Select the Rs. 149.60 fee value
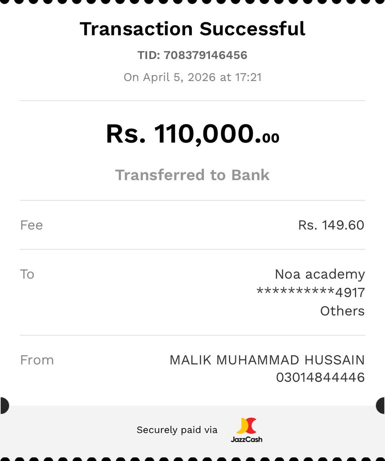 (331, 225)
